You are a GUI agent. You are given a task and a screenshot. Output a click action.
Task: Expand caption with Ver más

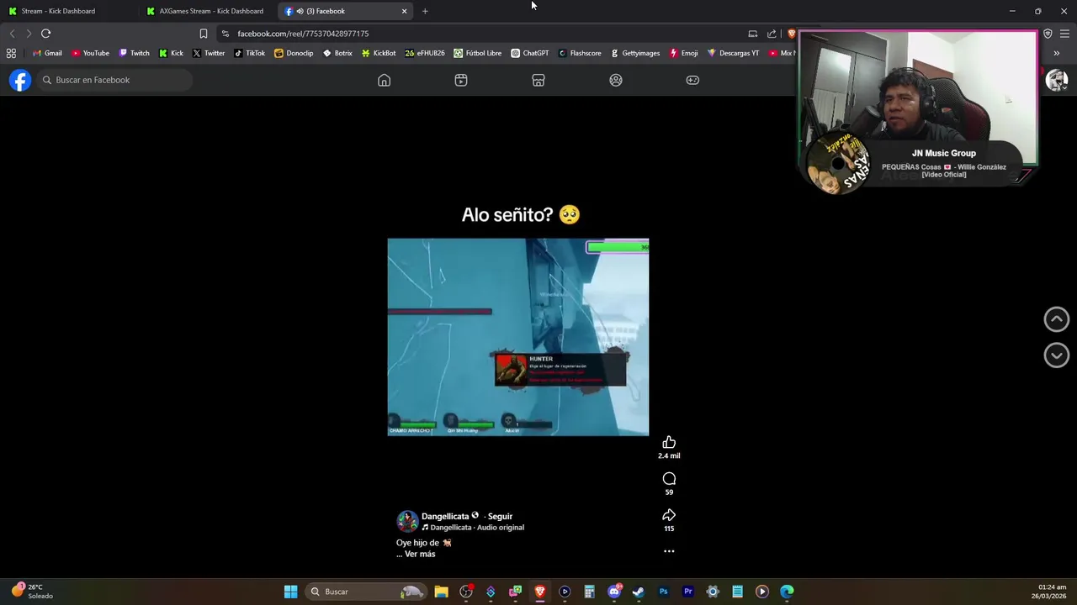[420, 554]
